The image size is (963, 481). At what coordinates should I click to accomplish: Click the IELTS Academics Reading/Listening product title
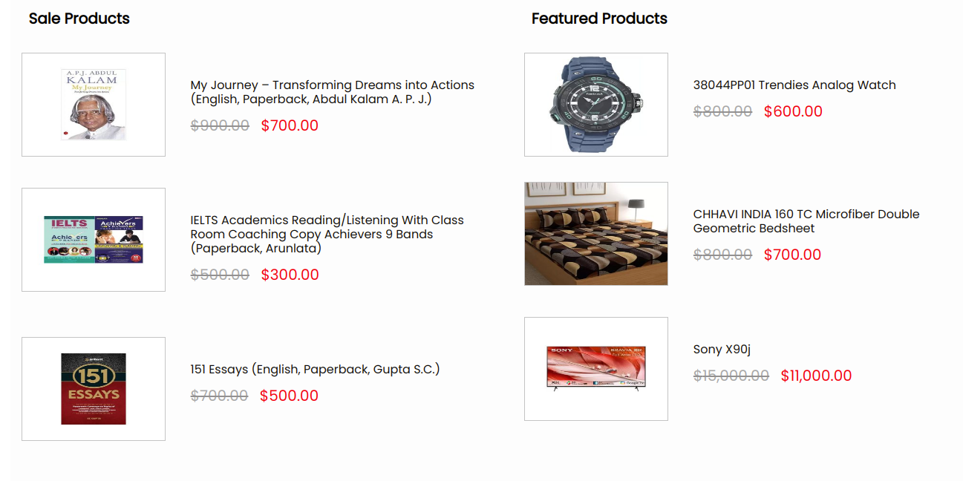point(327,234)
